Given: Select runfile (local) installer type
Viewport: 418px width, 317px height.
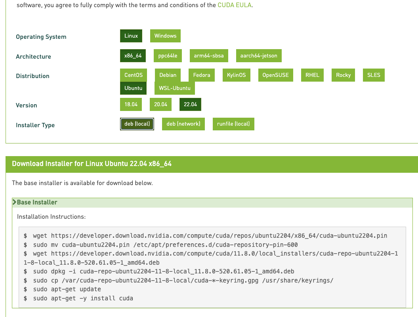Looking at the screenshot, I should [x=233, y=124].
